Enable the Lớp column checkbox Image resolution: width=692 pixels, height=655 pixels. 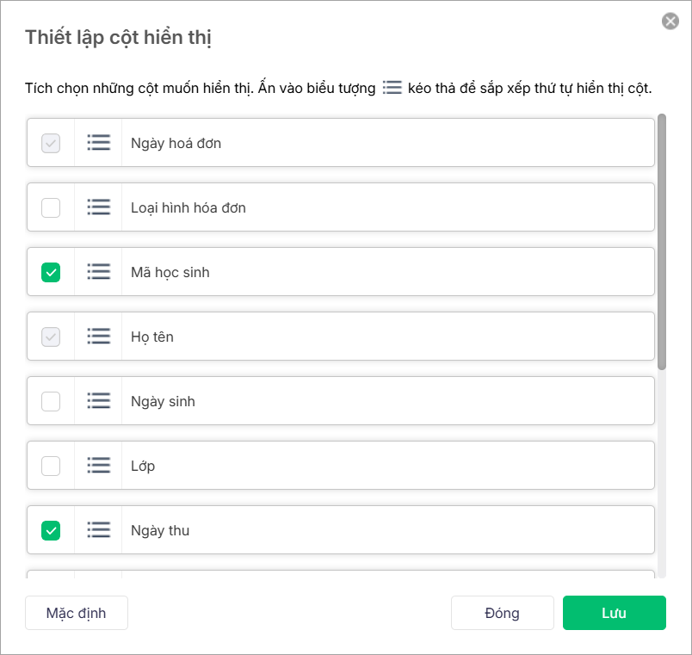51,466
